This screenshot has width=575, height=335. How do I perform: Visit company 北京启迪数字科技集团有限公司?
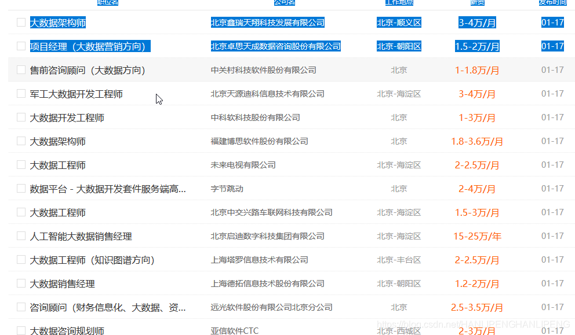[268, 236]
